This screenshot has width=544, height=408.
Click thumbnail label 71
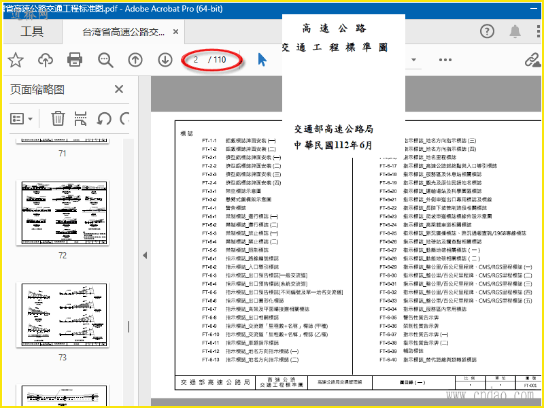tap(63, 154)
